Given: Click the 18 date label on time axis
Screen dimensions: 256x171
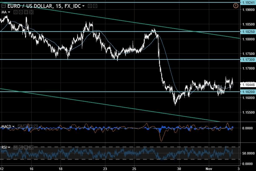Looking at the screenshot, I should (61, 169).
